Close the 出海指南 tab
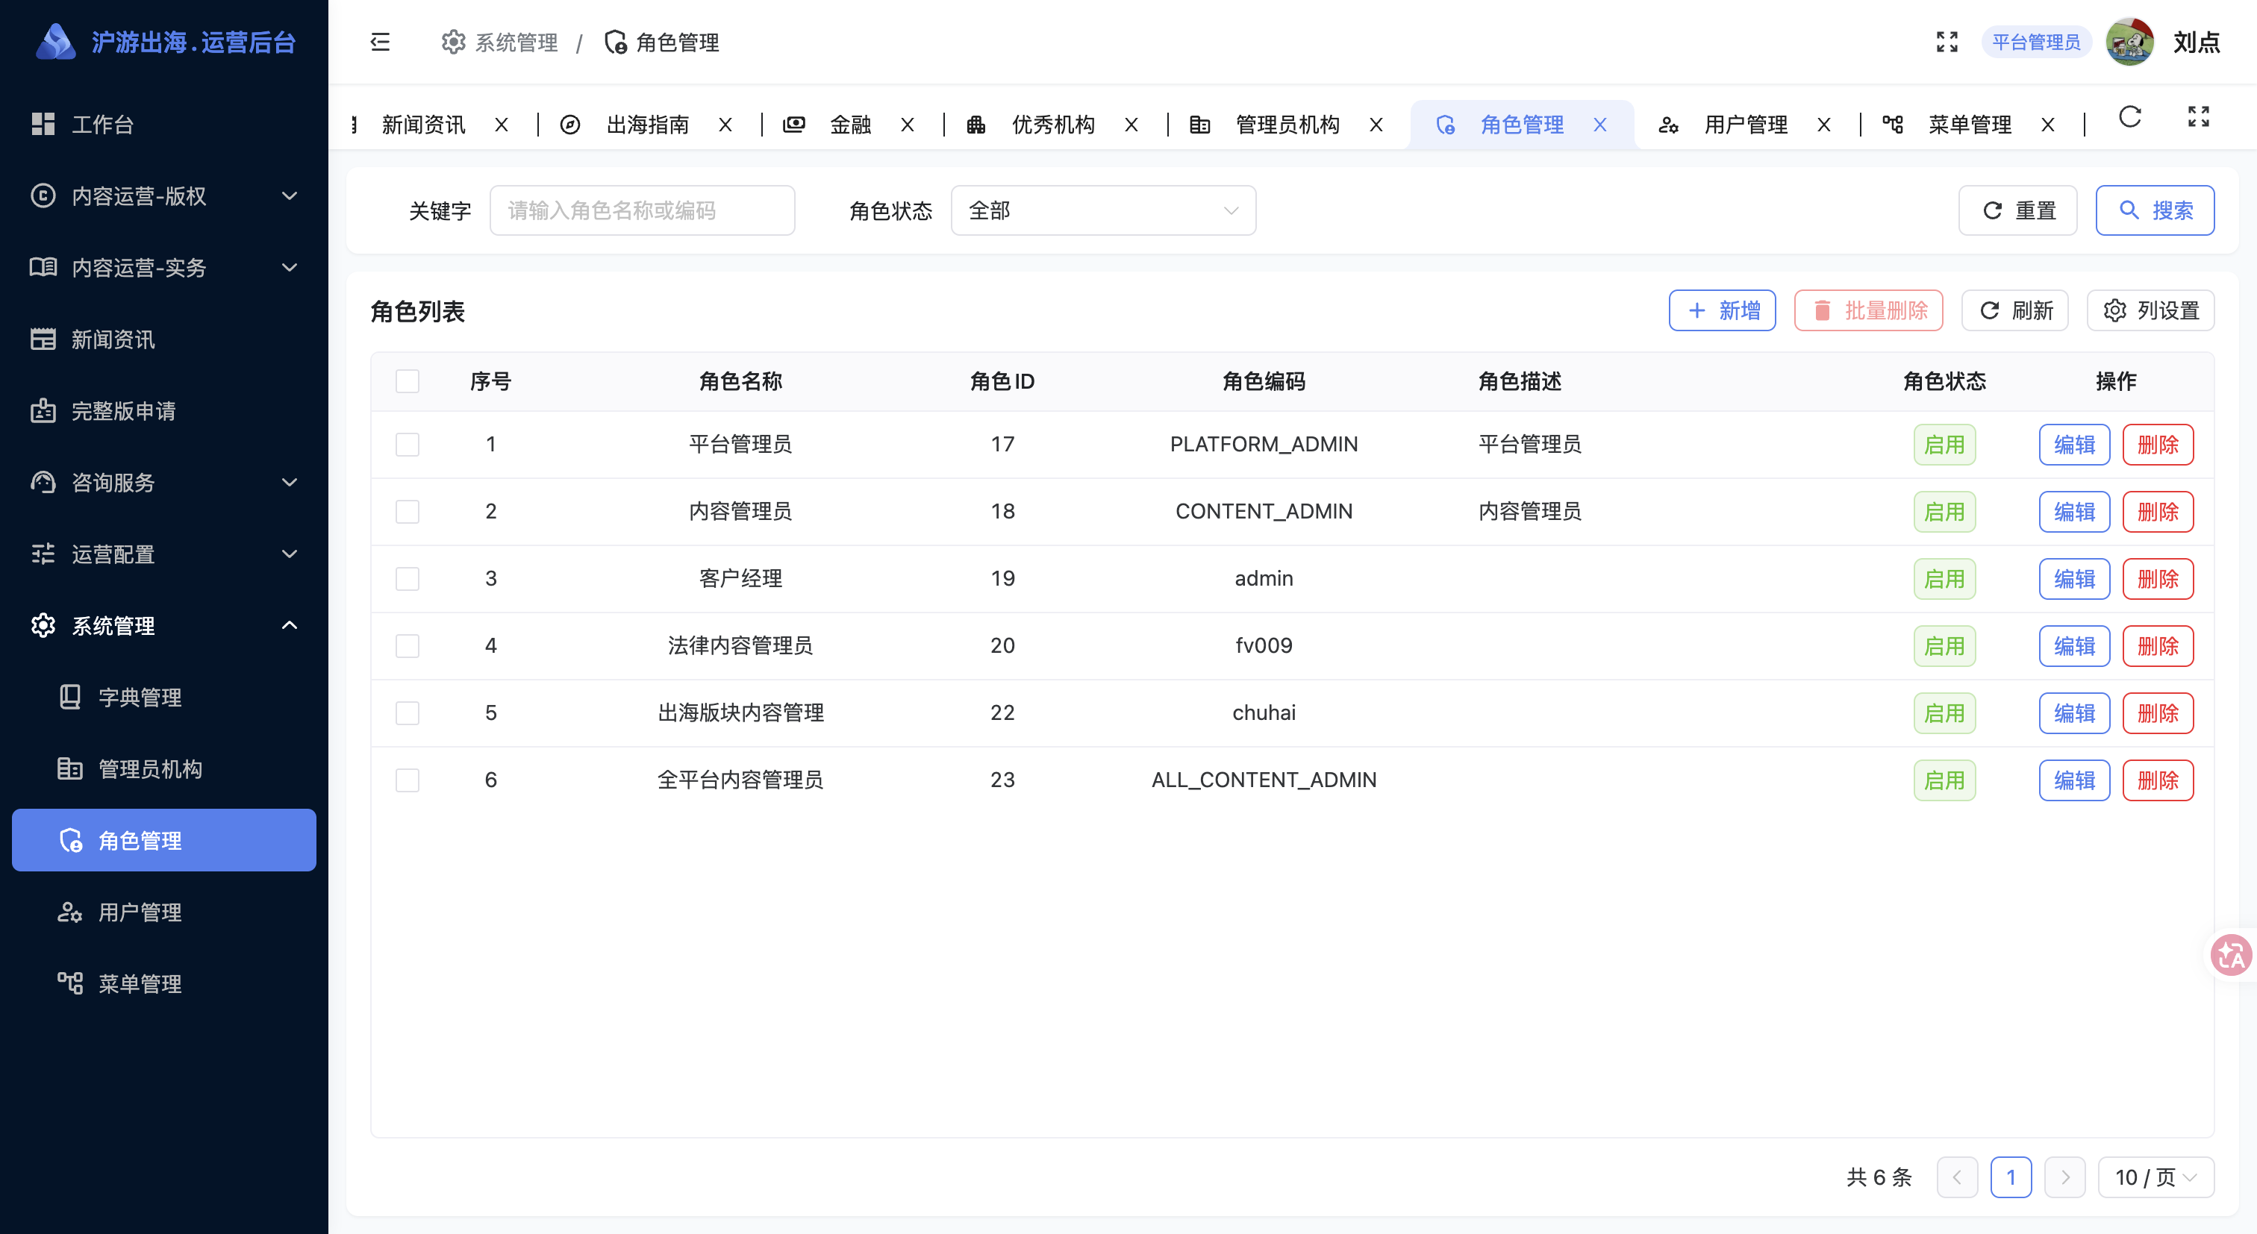Screen dimensions: 2257x1234 point(725,125)
